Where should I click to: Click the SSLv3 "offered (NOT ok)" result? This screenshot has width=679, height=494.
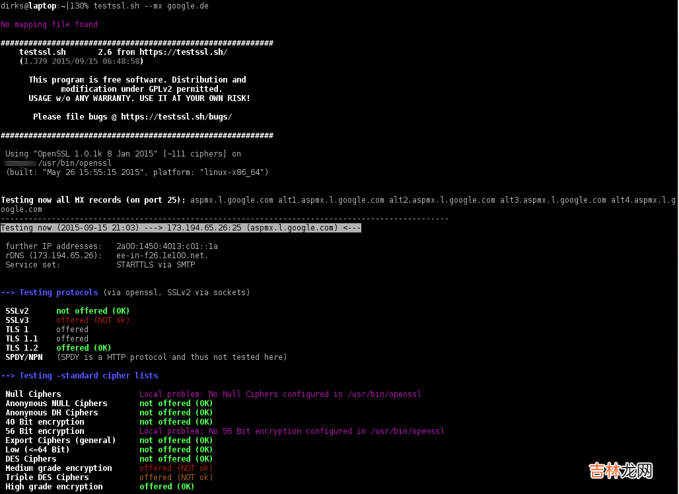92,320
